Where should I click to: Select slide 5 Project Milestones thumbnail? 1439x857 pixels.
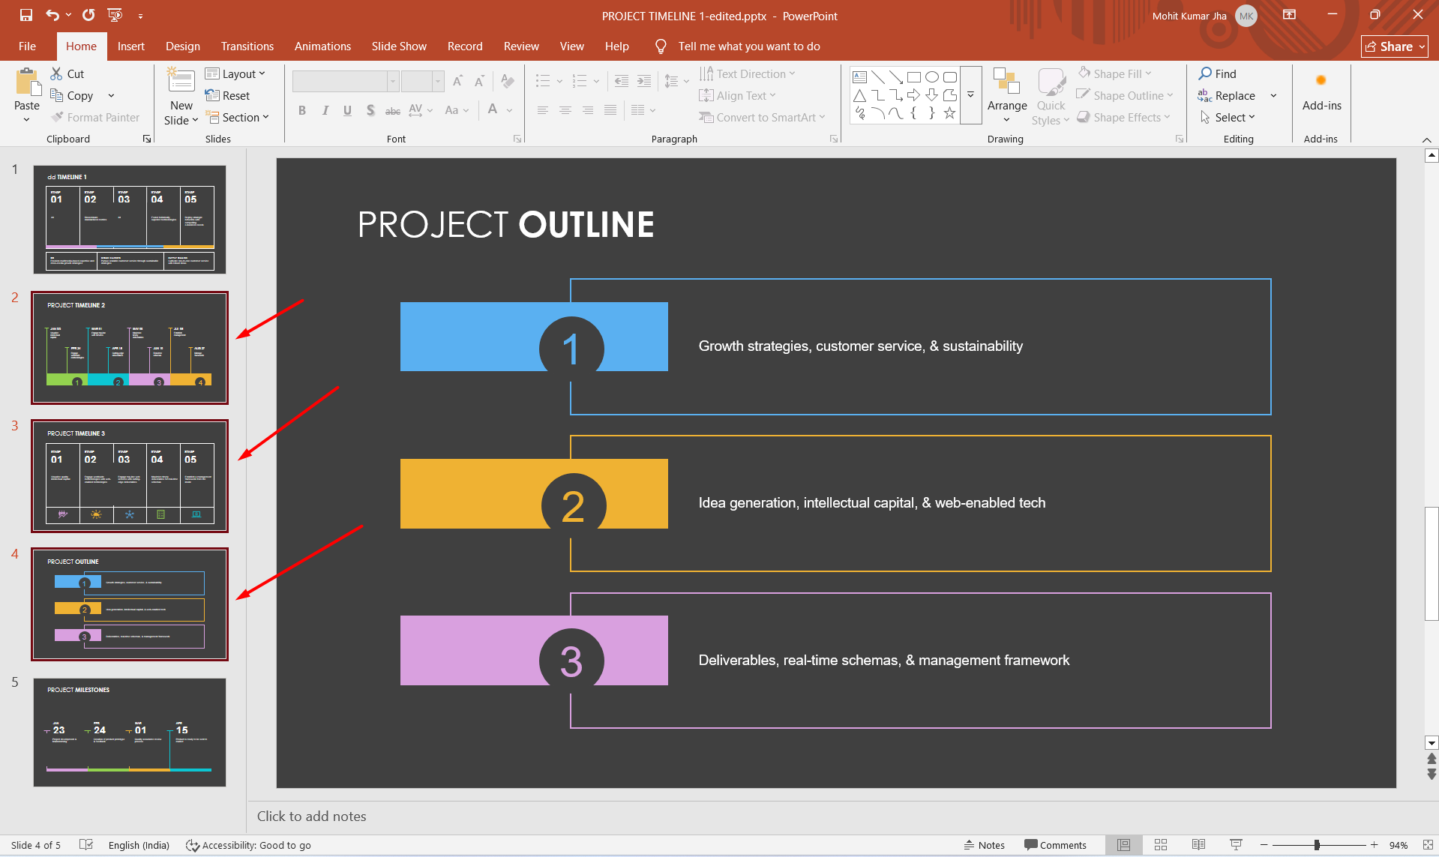[x=129, y=733]
